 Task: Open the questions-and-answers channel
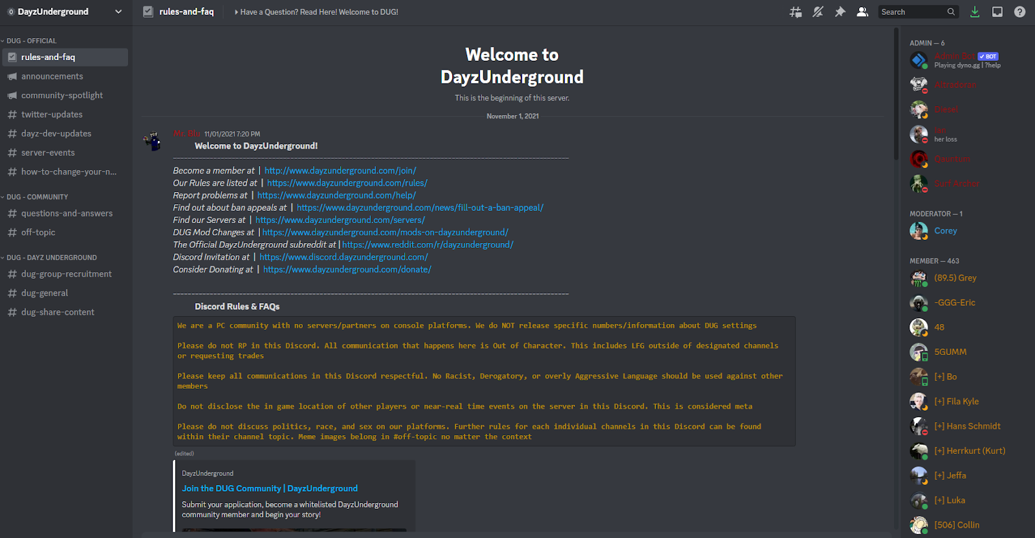click(65, 213)
